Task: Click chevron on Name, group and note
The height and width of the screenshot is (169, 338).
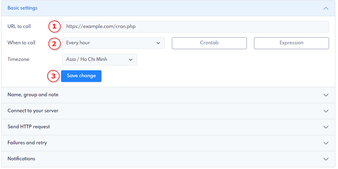Action: click(326, 95)
